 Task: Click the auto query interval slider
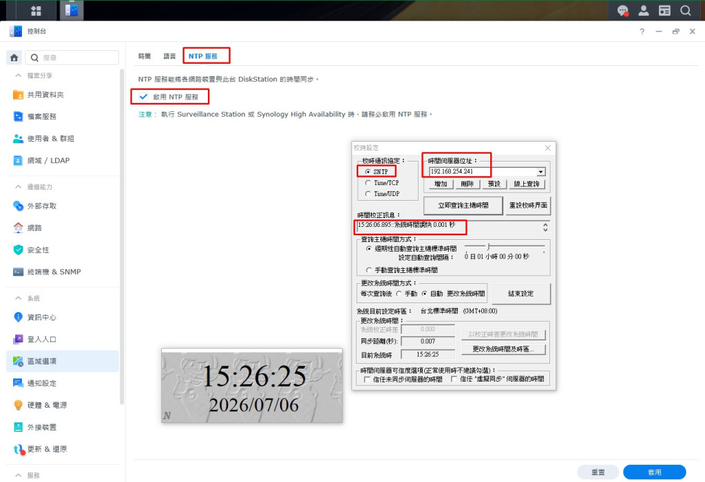505,246
